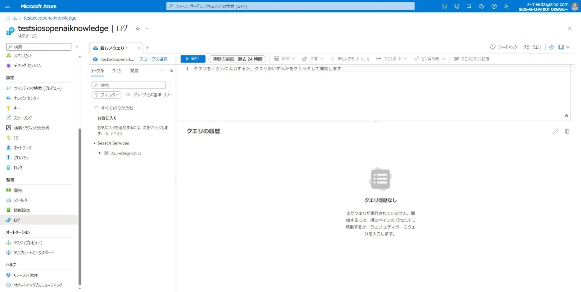Screen dimensions: 581x292
Task: Open search box options vertical dots
Action: (170, 85)
